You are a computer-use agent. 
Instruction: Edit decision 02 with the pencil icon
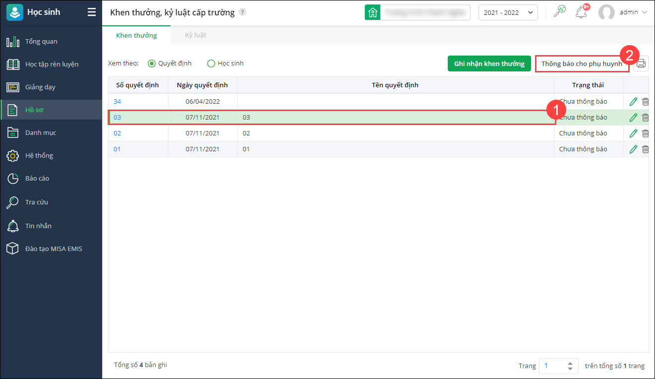[633, 133]
